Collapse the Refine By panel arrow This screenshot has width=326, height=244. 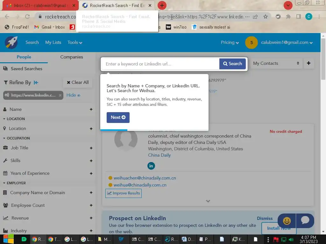pyautogui.click(x=36, y=83)
